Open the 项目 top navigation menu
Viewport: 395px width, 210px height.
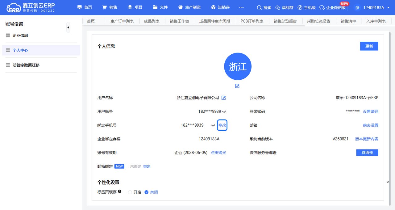pos(135,7)
